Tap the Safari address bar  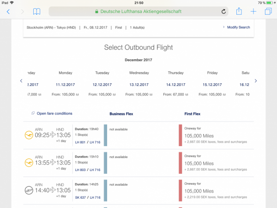(138, 12)
